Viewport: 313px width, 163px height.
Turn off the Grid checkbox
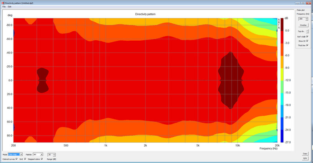coord(26,159)
